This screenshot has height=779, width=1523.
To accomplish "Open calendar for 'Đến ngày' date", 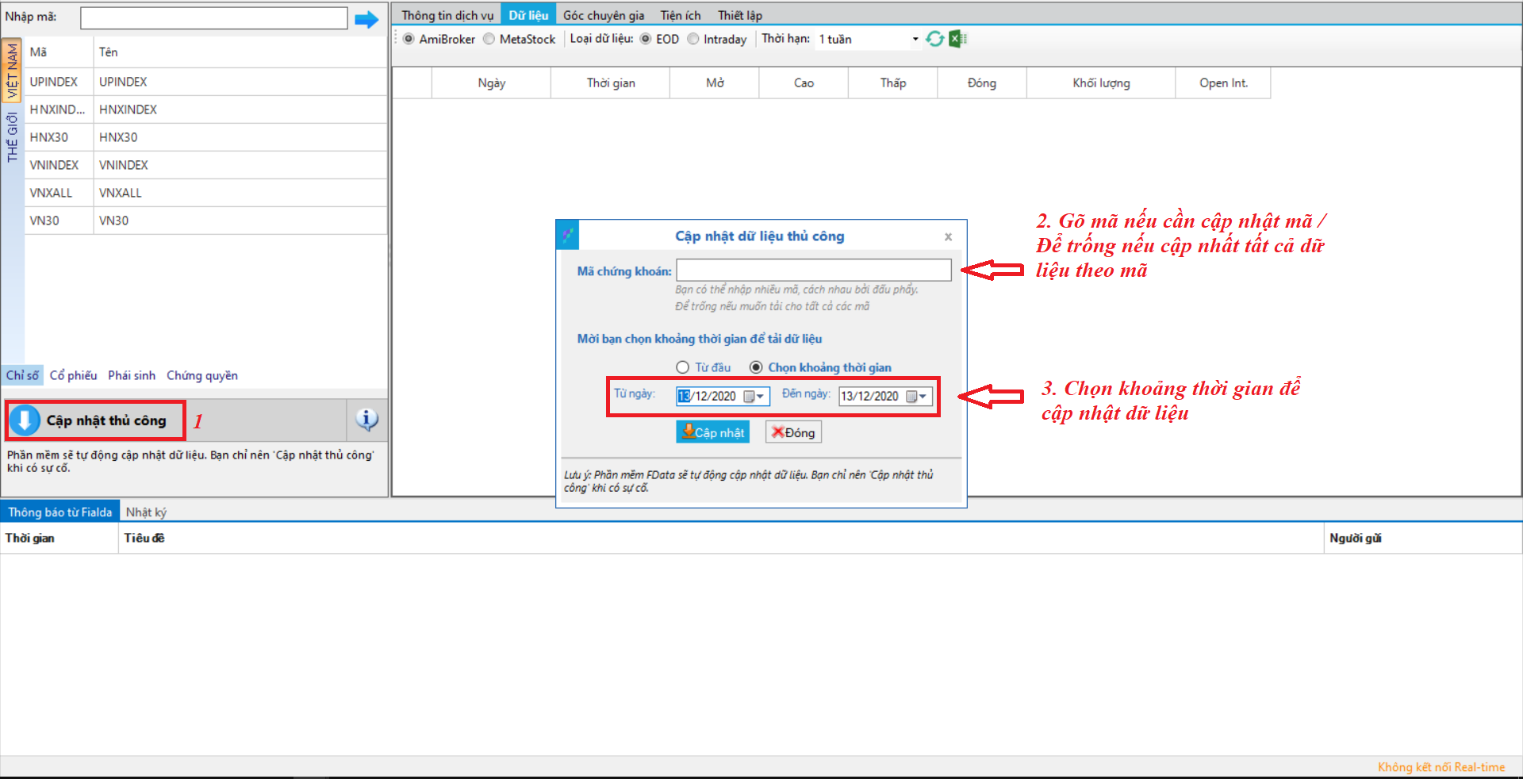I will click(916, 397).
